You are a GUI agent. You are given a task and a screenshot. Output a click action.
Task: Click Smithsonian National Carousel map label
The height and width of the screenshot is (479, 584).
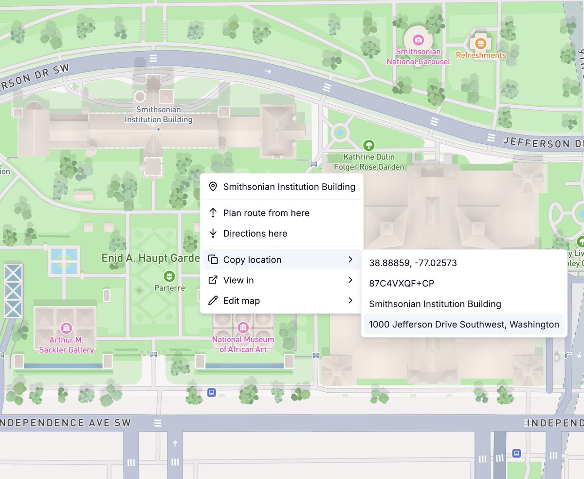[x=418, y=57]
